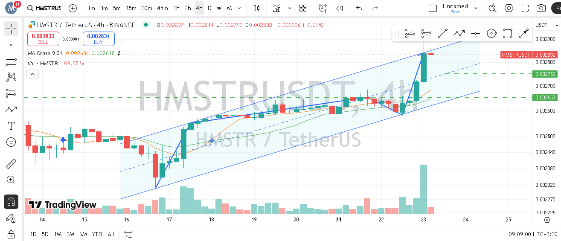This screenshot has height=241, width=561.
Task: Select the arrow tool in favorites toolbar
Action: click(x=523, y=33)
